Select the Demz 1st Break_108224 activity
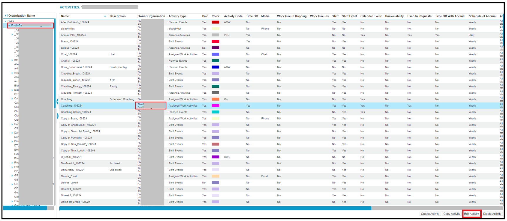The height and width of the screenshot is (221, 507). pyautogui.click(x=281, y=202)
